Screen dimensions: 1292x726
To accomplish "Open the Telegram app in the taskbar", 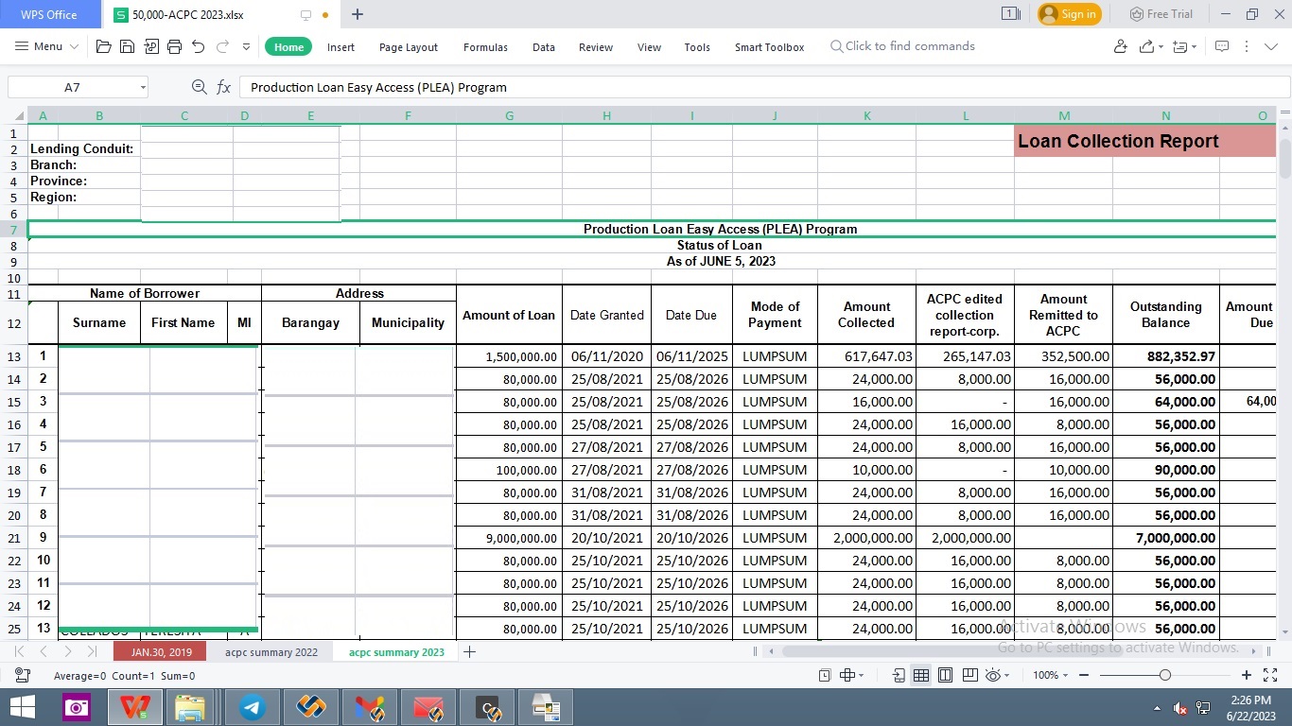I will pos(253,707).
